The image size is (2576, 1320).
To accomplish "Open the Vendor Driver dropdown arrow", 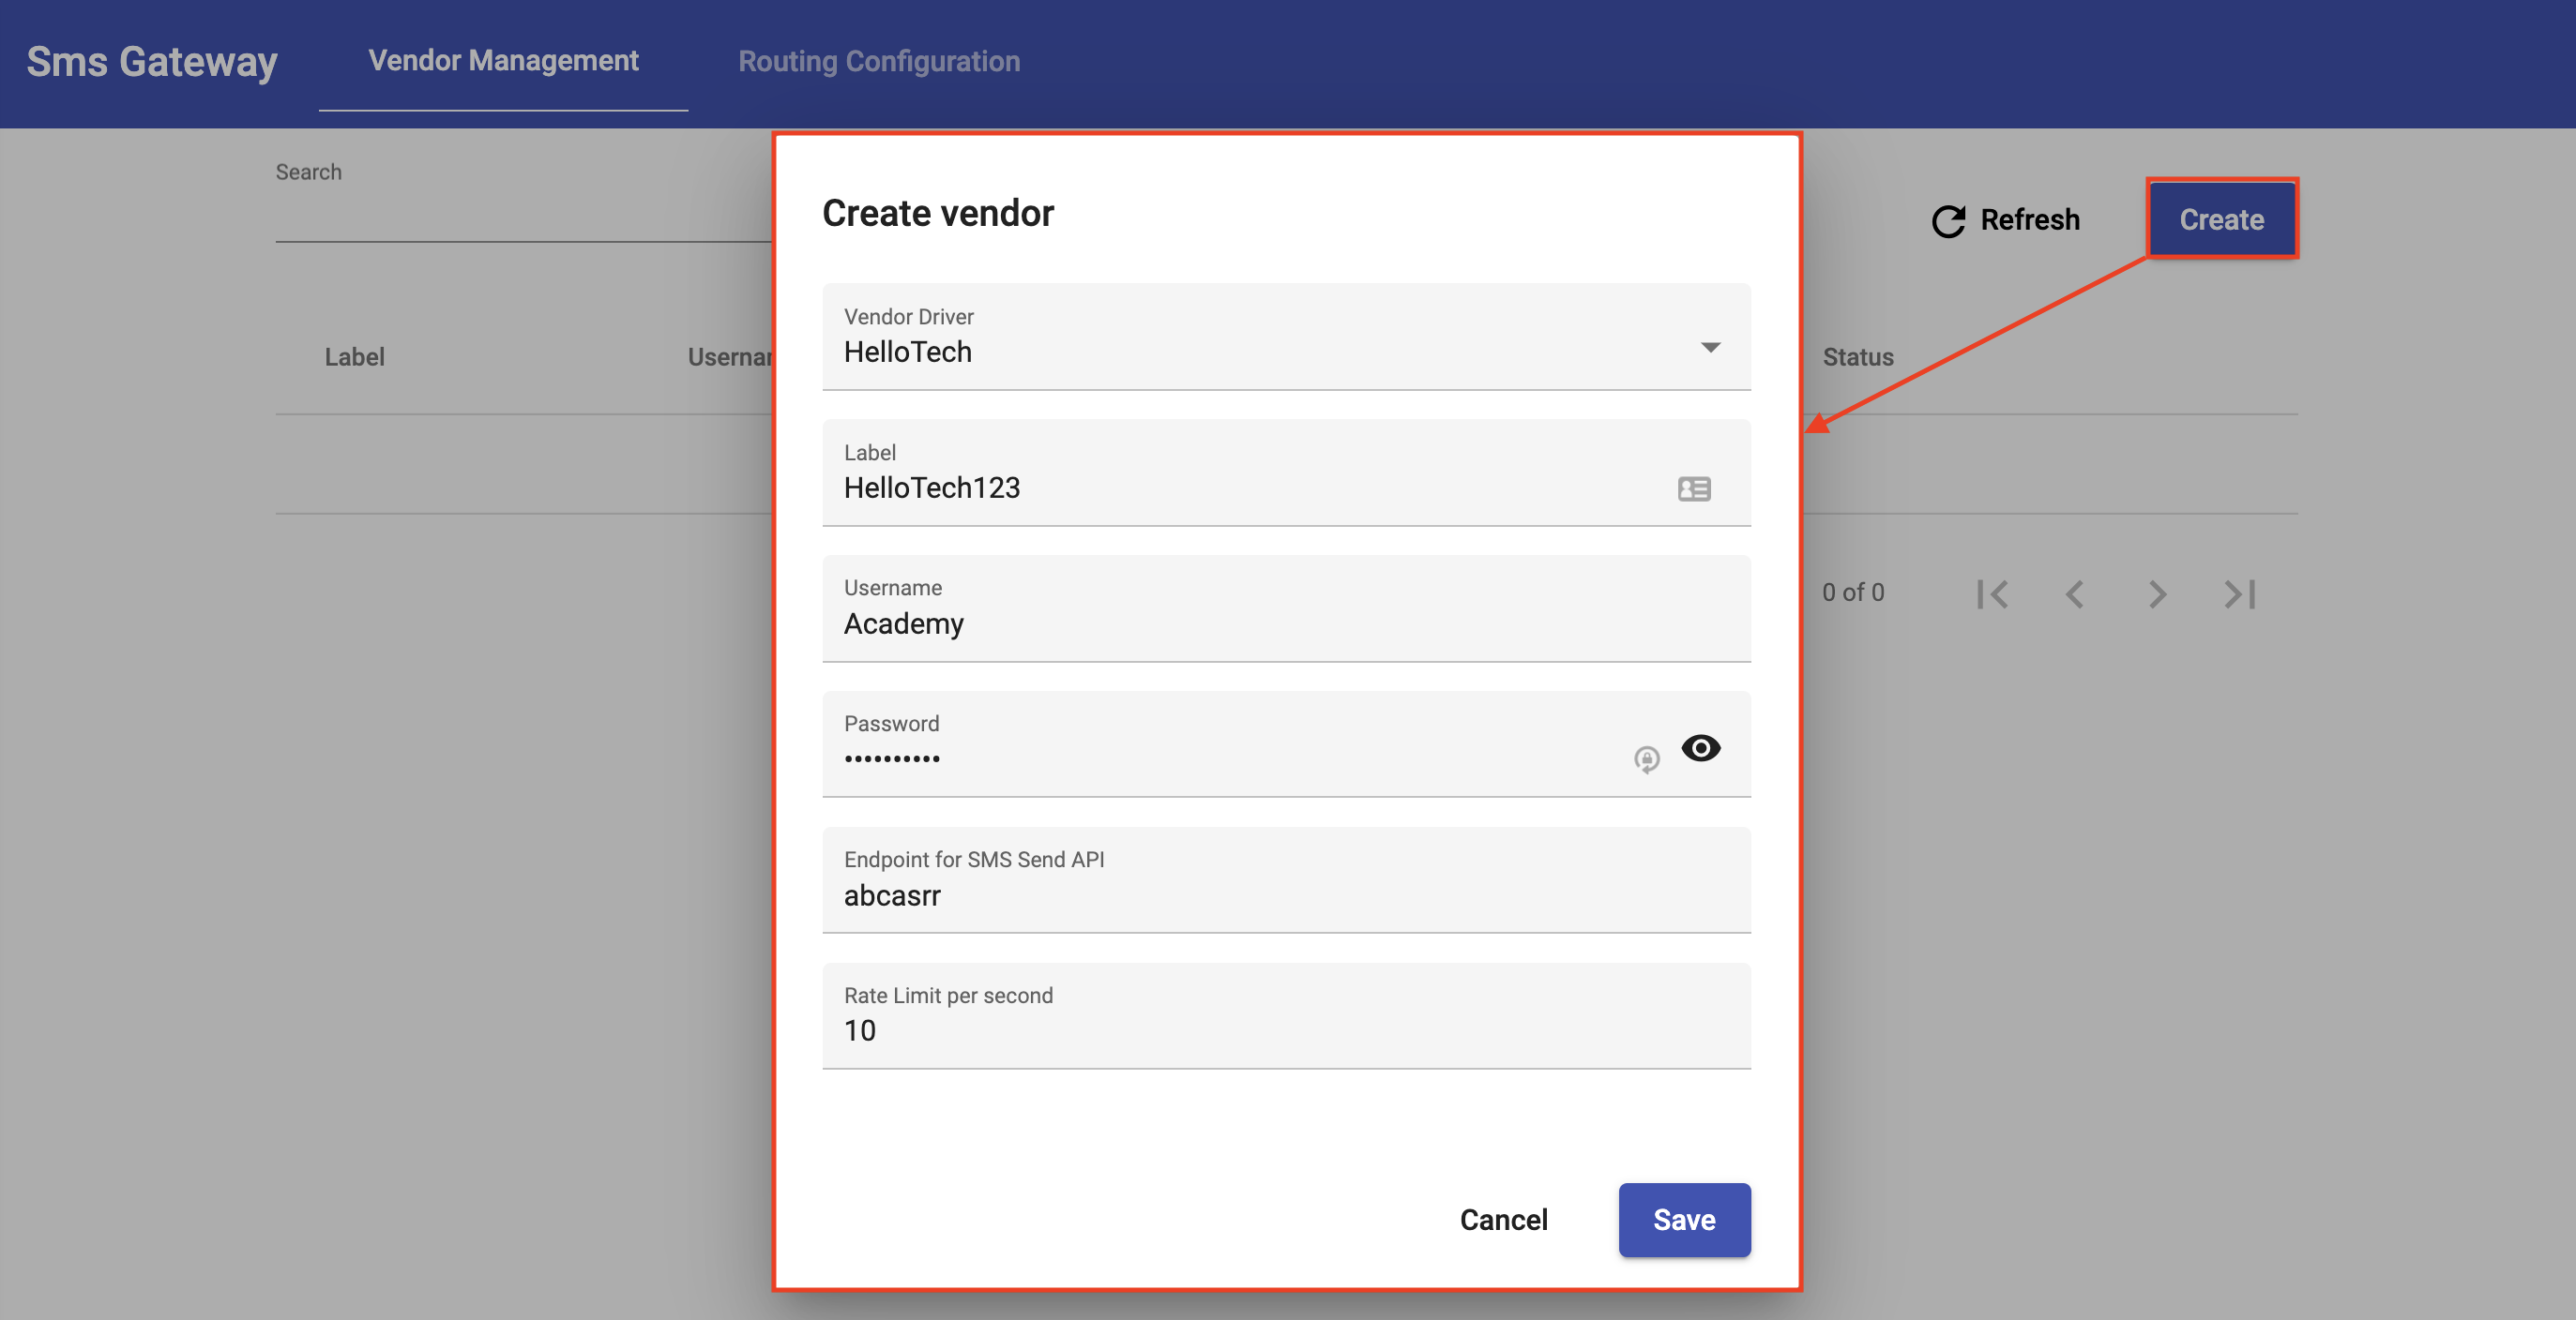I will pyautogui.click(x=1710, y=347).
